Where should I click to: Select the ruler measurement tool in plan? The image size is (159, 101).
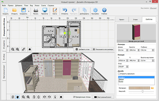point(23,49)
